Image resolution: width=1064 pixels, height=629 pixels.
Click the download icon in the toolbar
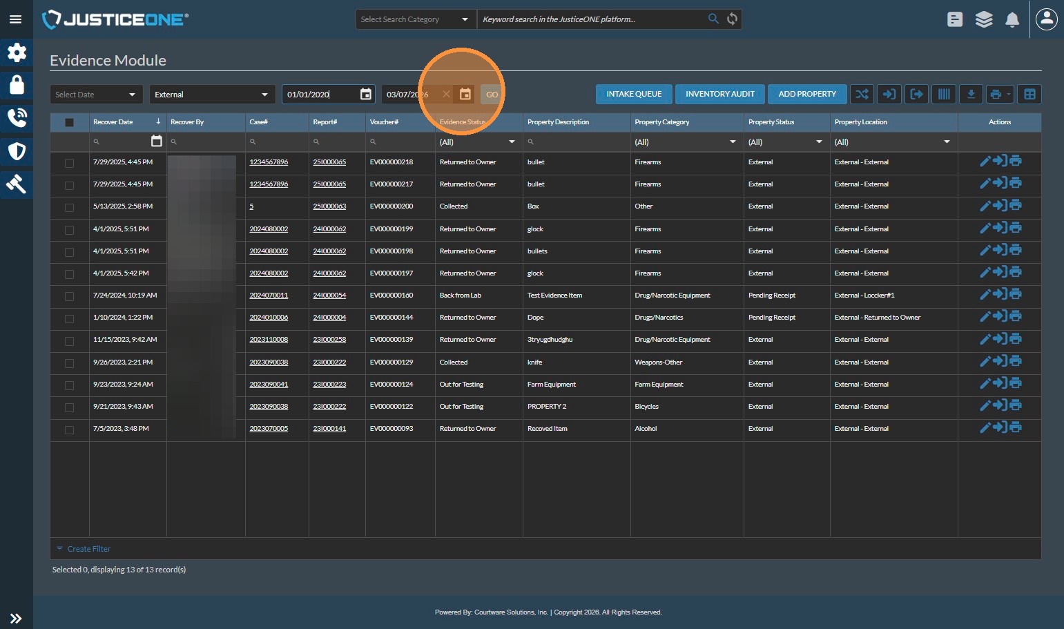971,94
